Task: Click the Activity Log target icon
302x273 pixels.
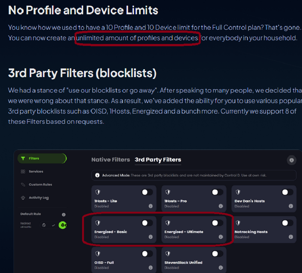Action: click(23, 197)
